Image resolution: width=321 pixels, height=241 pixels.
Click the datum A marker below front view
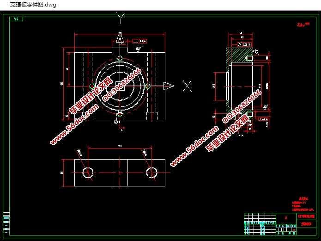pyautogui.click(x=121, y=130)
